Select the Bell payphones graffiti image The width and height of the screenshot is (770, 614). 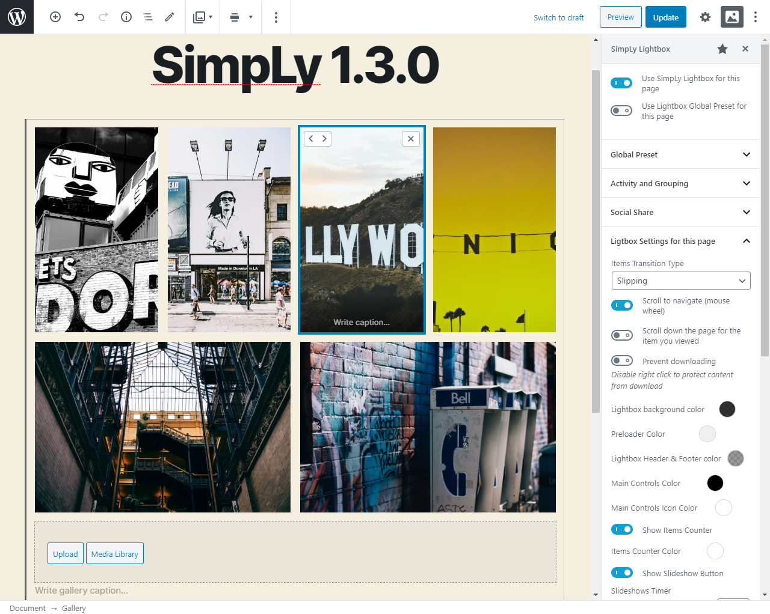428,427
